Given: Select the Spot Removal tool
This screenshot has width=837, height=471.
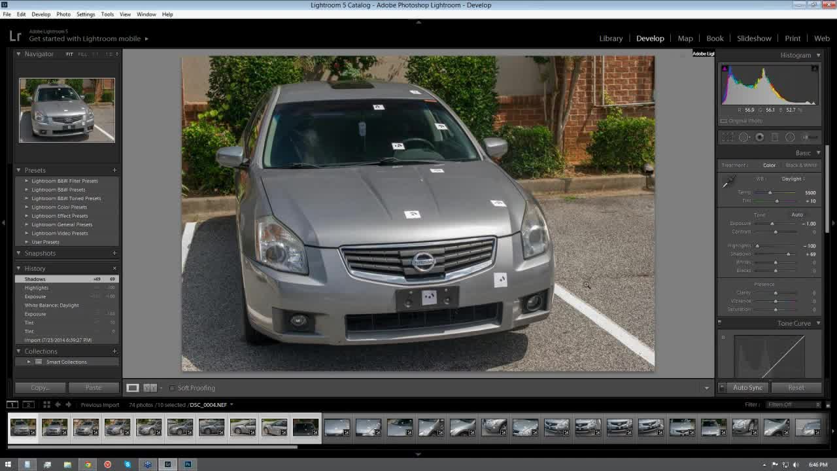Looking at the screenshot, I should coord(744,137).
